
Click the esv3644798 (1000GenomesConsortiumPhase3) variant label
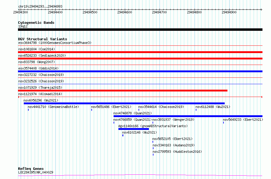coord(55,43)
